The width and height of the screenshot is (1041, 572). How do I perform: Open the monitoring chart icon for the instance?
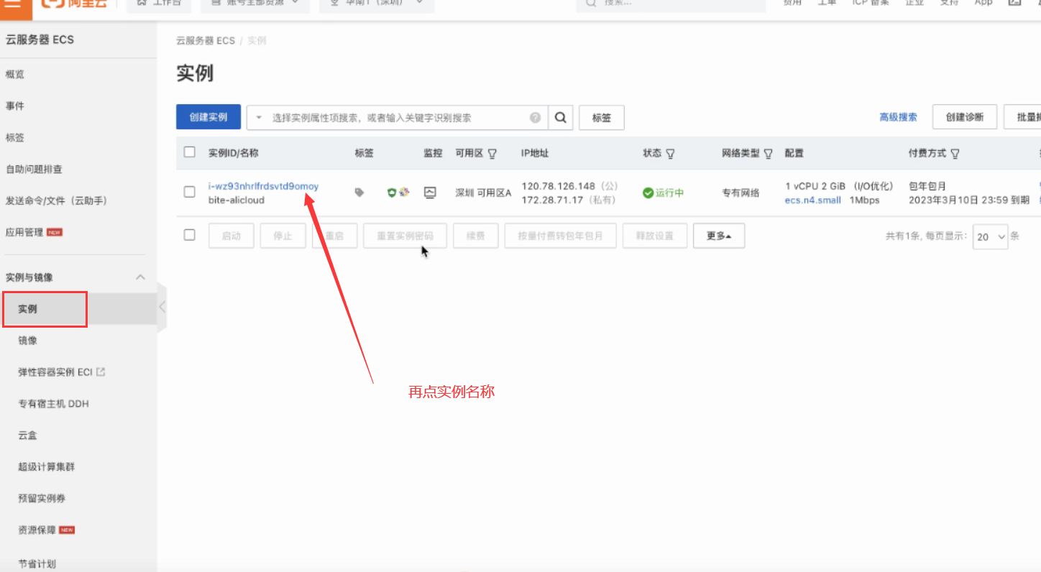click(430, 192)
